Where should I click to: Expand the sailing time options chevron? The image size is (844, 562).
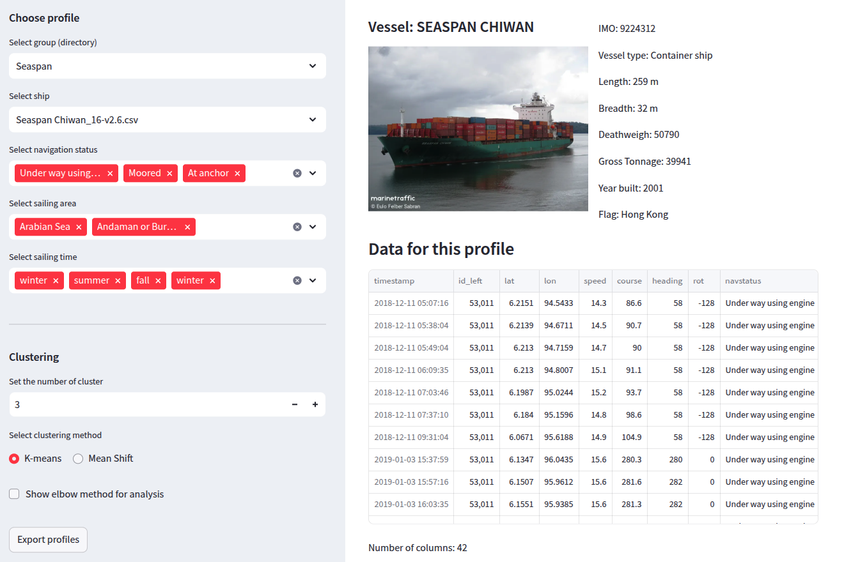coord(313,280)
